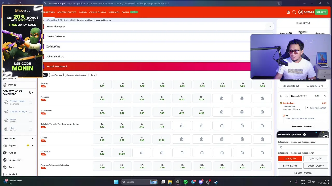332x186 pixels.
Task: Open the Windows Start menu
Action: click(x=116, y=182)
